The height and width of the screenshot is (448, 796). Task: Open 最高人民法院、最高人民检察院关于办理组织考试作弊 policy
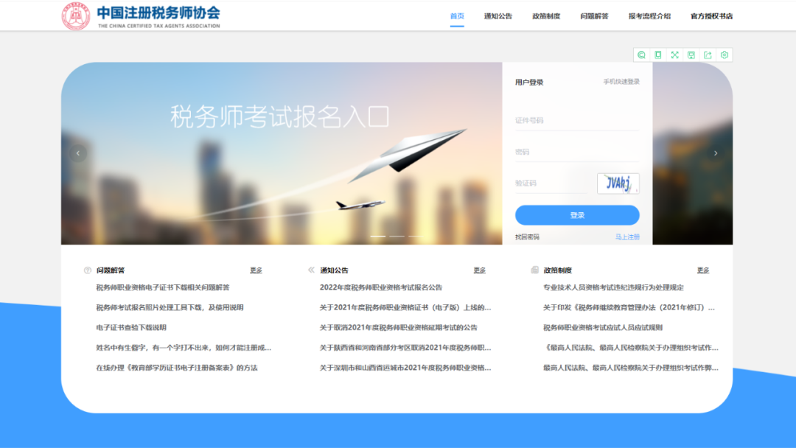point(630,368)
